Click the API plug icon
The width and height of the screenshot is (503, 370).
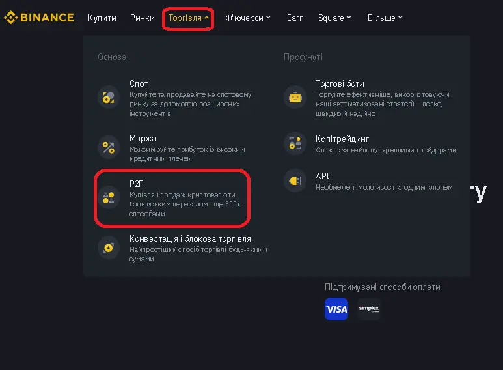[x=295, y=180]
